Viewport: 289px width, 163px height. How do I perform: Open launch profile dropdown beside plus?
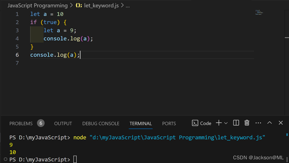point(226,123)
